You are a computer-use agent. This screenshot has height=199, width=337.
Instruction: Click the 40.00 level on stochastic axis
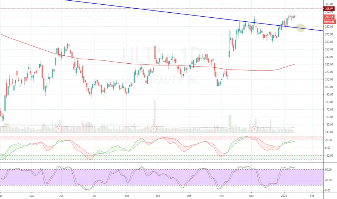(328, 180)
